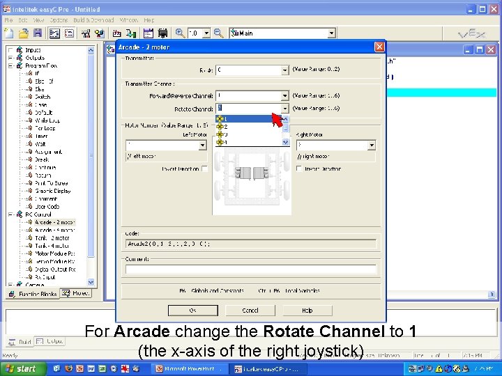
Task: Select the Assignment tree item
Action: tap(48, 152)
